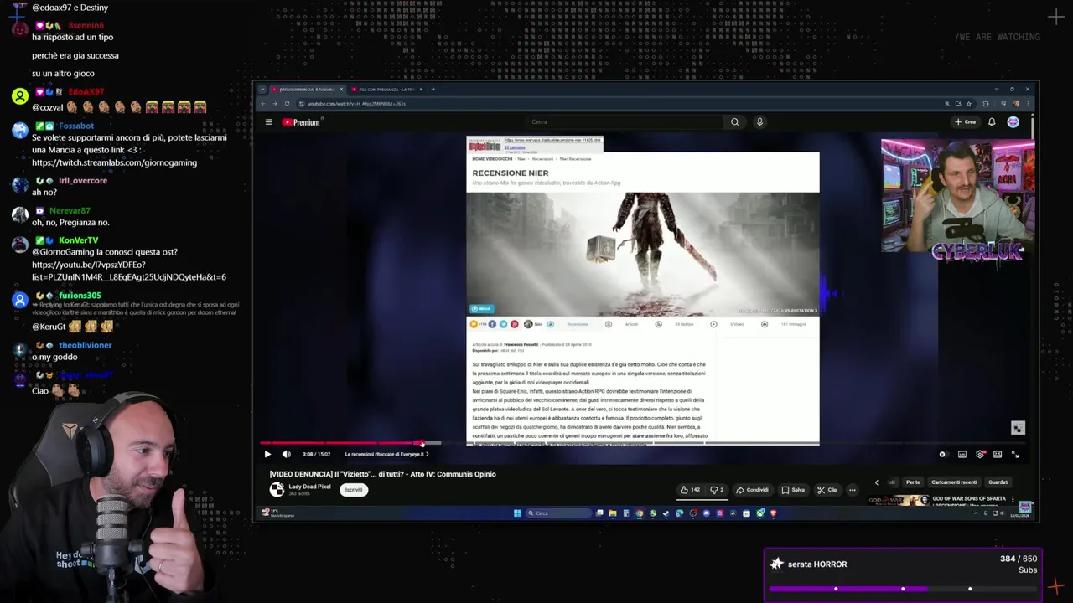Viewport: 1073px width, 603px height.
Task: Open the Brave browser taskbar icon
Action: point(773,513)
